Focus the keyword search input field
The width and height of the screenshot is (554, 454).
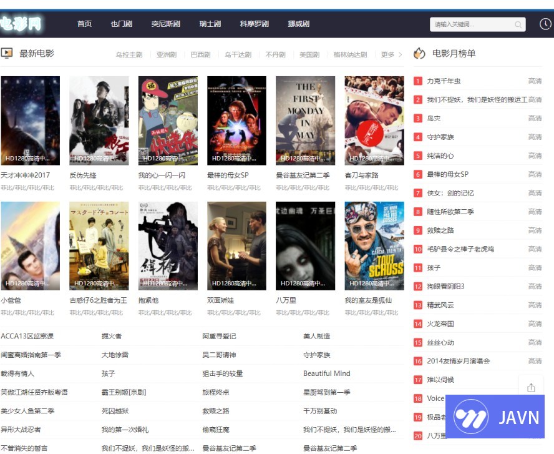pyautogui.click(x=472, y=24)
